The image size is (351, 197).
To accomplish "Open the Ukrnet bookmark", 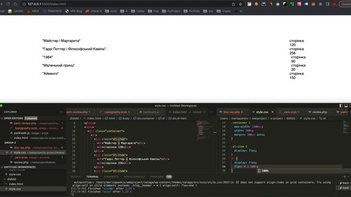I will [16, 11].
